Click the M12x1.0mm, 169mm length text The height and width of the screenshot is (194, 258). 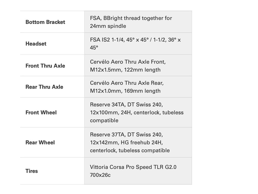click(125, 91)
